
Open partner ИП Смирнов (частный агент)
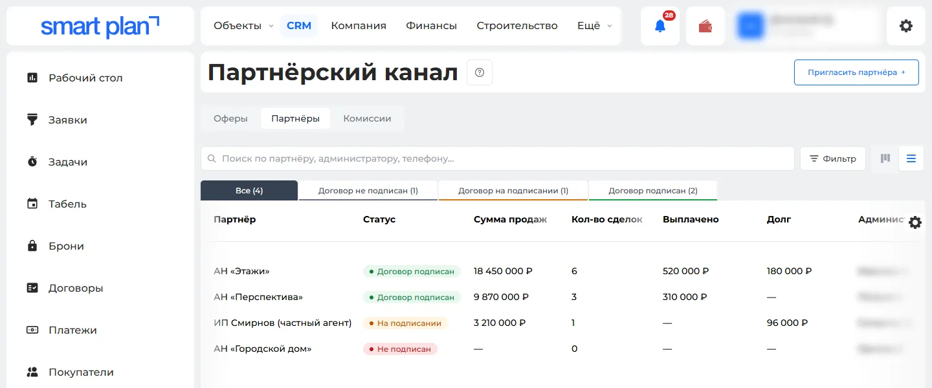[283, 323]
